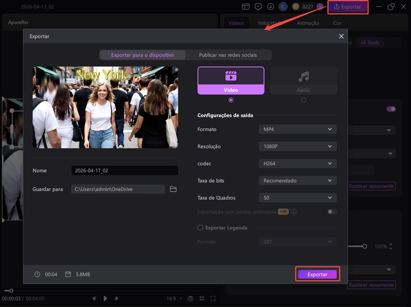Adjust the 100% slider in the right panel
This screenshot has width=411, height=307.
(365, 245)
